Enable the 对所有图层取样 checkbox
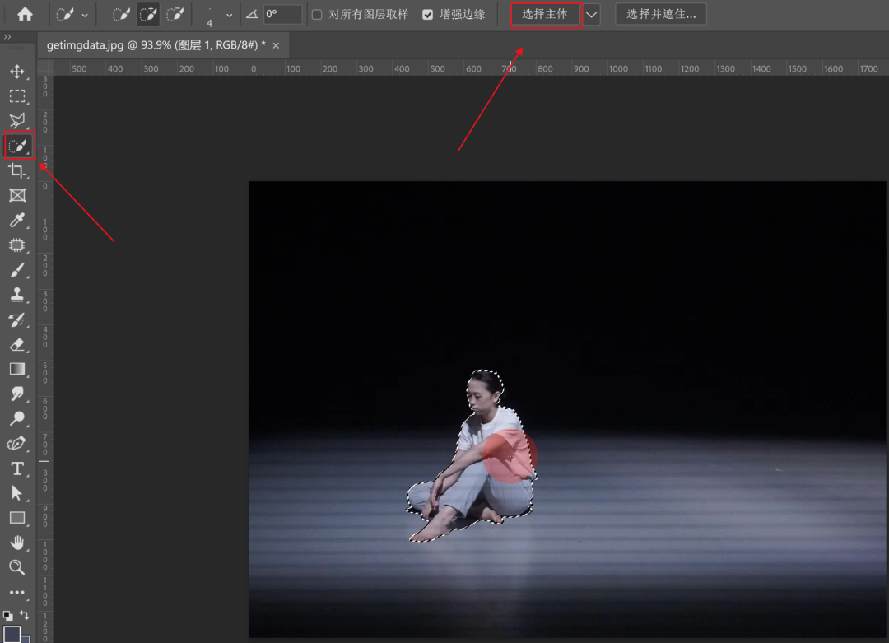This screenshot has height=643, width=889. point(317,15)
